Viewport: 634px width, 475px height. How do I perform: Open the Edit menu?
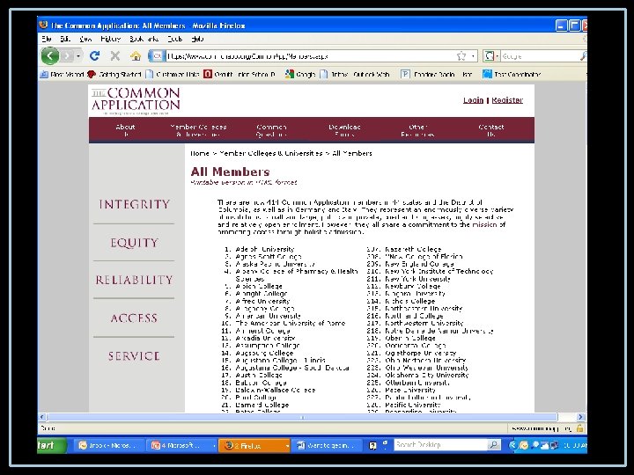65,39
